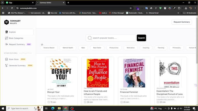The height and width of the screenshot is (111, 198).
Task: Open File Explorer from taskbar
Action: pos(59,108)
